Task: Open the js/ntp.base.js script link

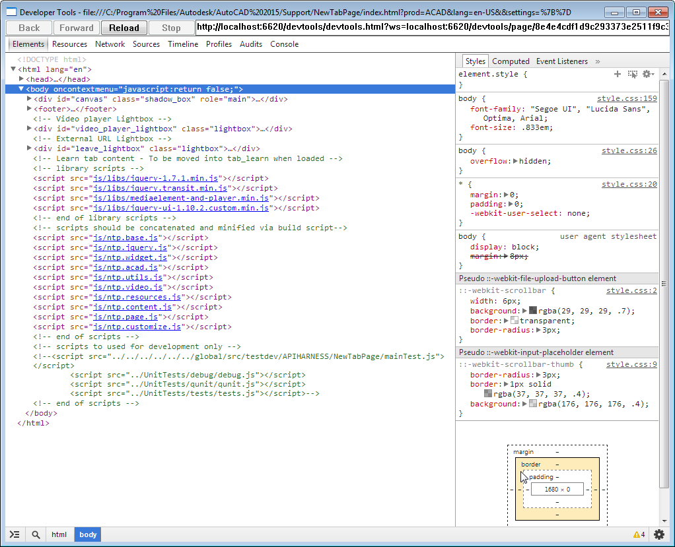Action: 126,238
